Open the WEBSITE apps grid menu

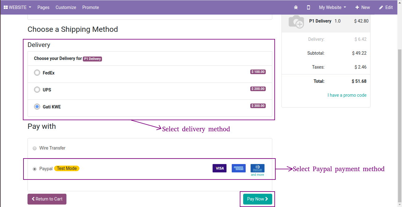point(17,7)
